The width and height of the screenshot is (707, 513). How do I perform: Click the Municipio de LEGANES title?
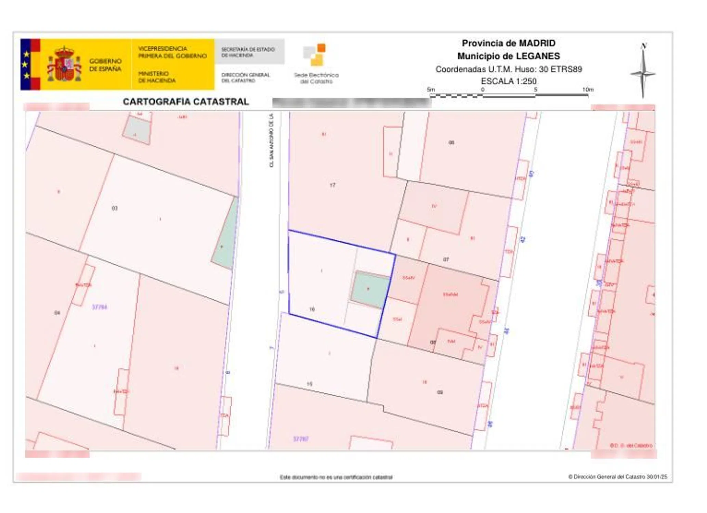pyautogui.click(x=508, y=56)
